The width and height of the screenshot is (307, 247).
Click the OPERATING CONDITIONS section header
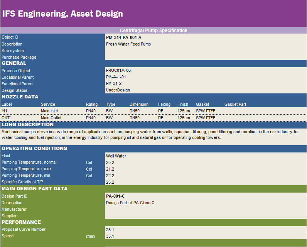pos(34,149)
